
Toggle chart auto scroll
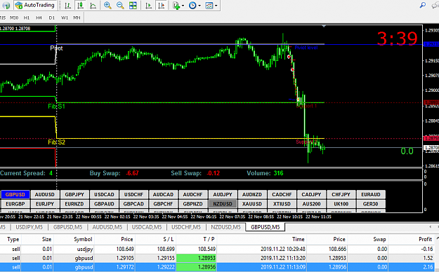pos(149,6)
